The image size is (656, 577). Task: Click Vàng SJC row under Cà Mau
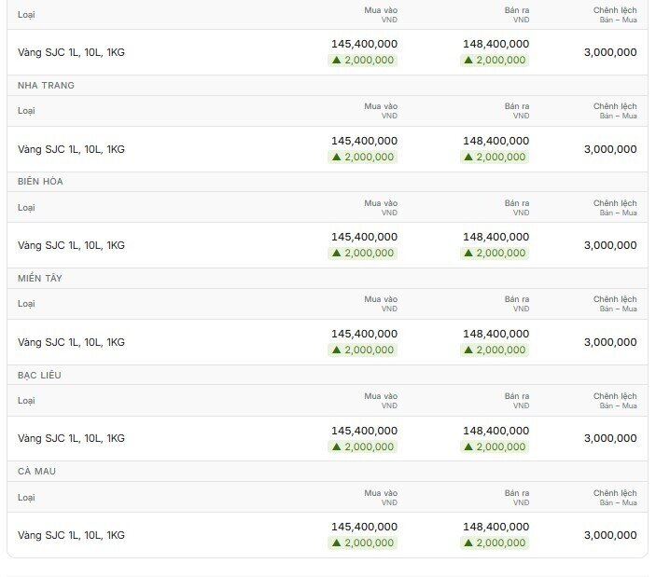click(328, 535)
